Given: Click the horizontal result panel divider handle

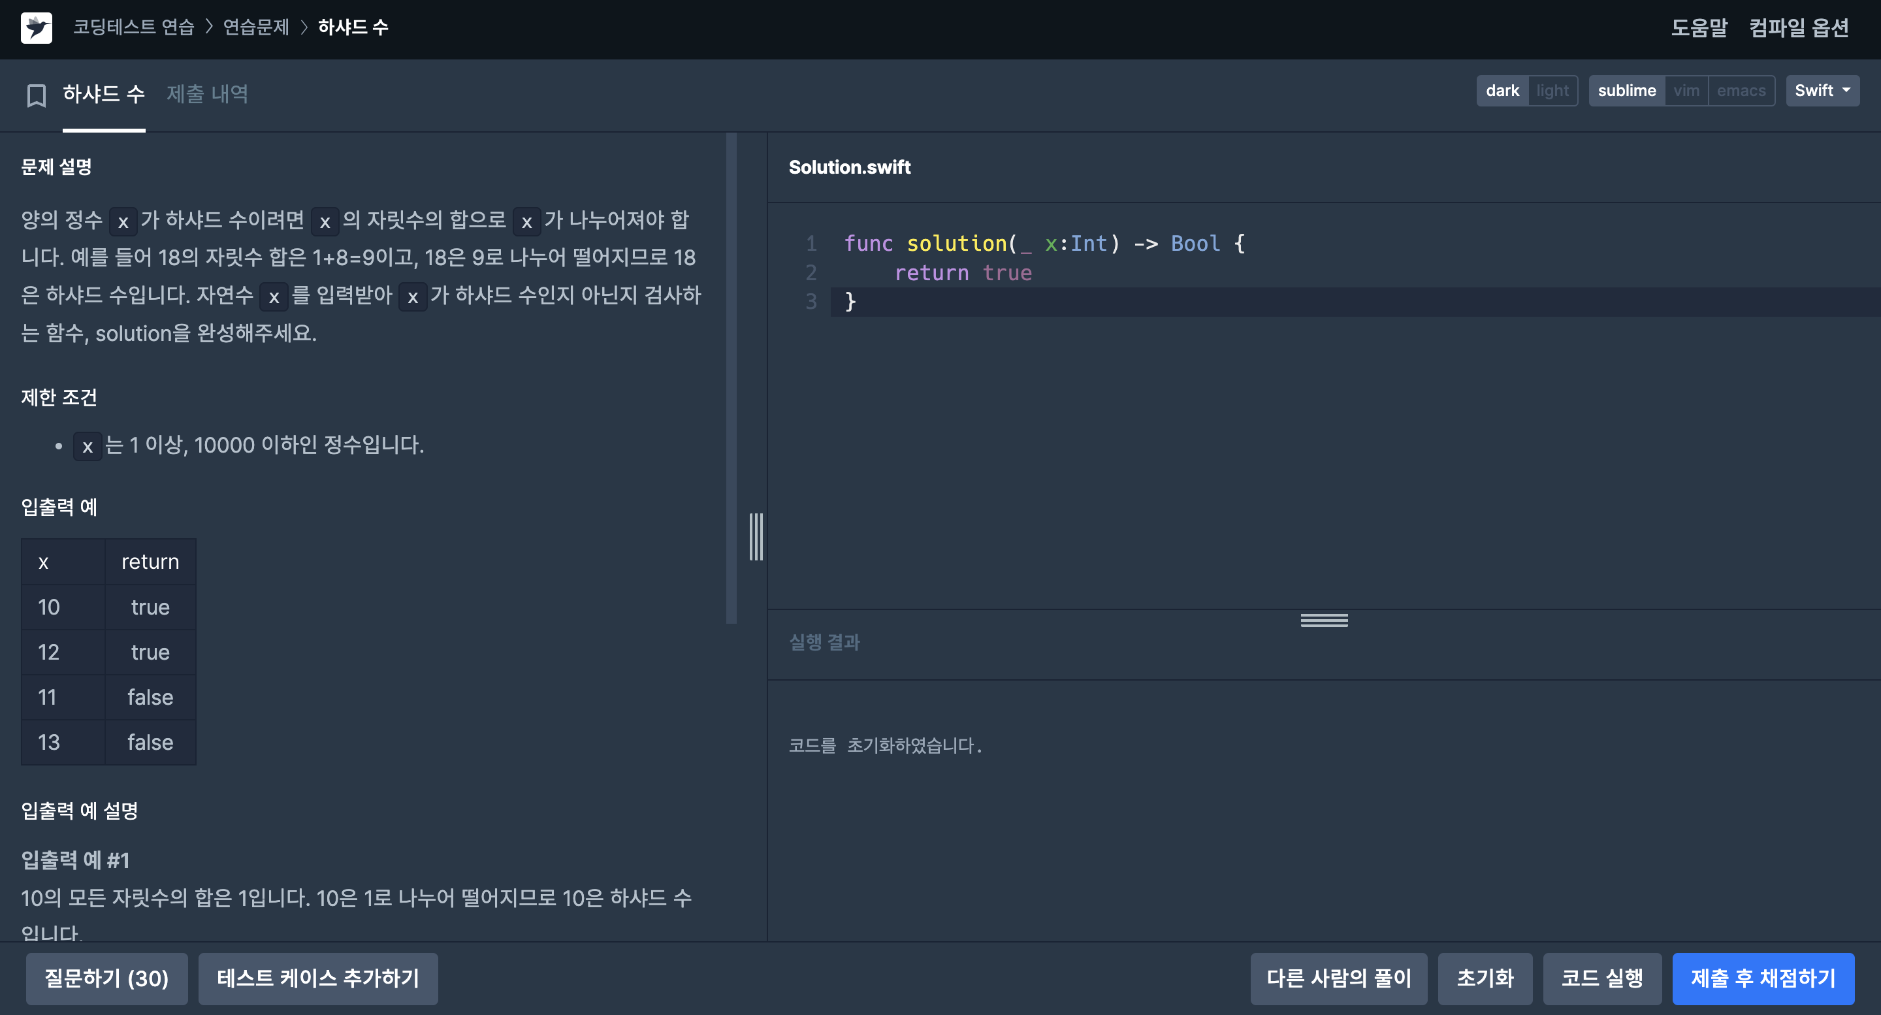Looking at the screenshot, I should pos(1323,620).
